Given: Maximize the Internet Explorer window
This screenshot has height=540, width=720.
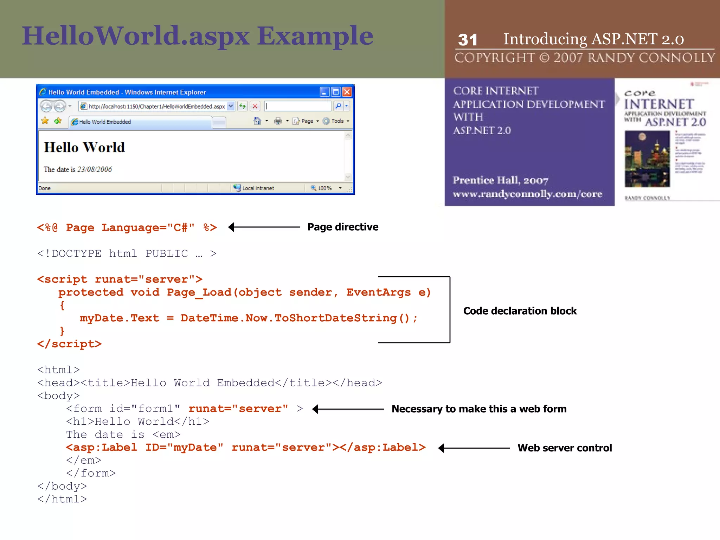Looking at the screenshot, I should click(336, 92).
